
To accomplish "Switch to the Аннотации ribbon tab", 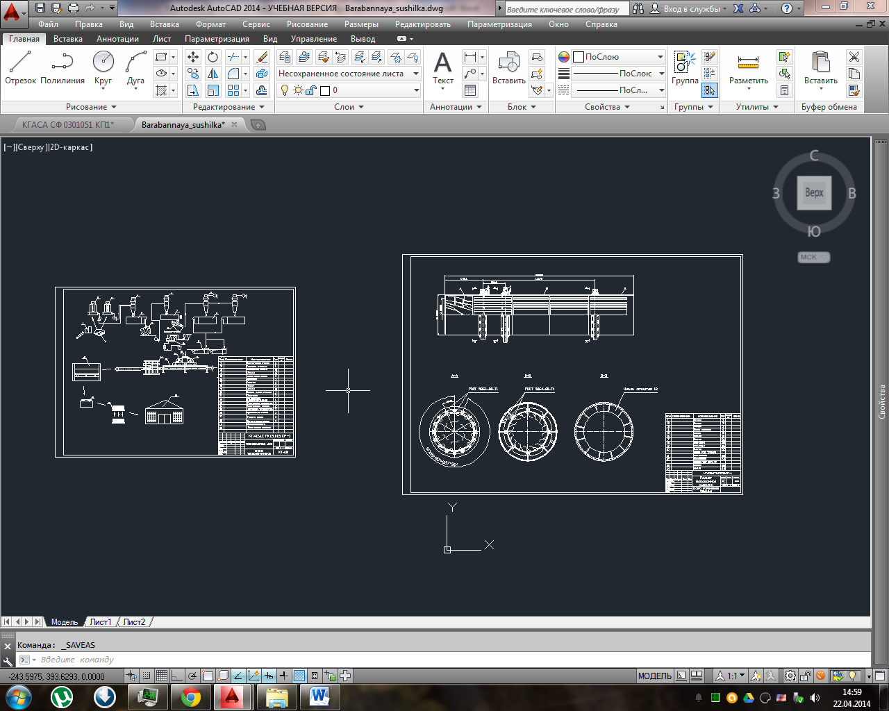I will tap(117, 39).
